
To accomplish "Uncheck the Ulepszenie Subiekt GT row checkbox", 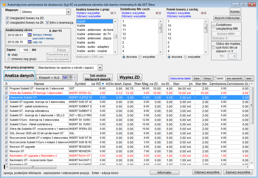I will [6, 97].
